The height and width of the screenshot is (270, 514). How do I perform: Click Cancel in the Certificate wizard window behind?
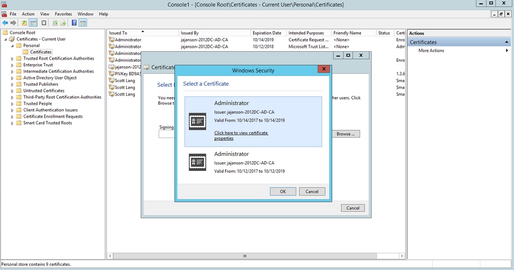(353, 208)
